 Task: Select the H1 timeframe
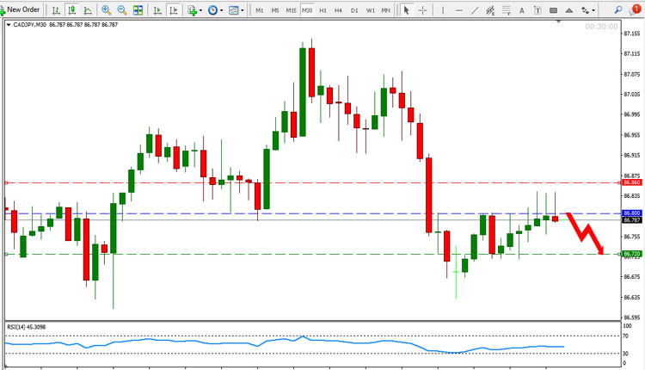pyautogui.click(x=322, y=10)
